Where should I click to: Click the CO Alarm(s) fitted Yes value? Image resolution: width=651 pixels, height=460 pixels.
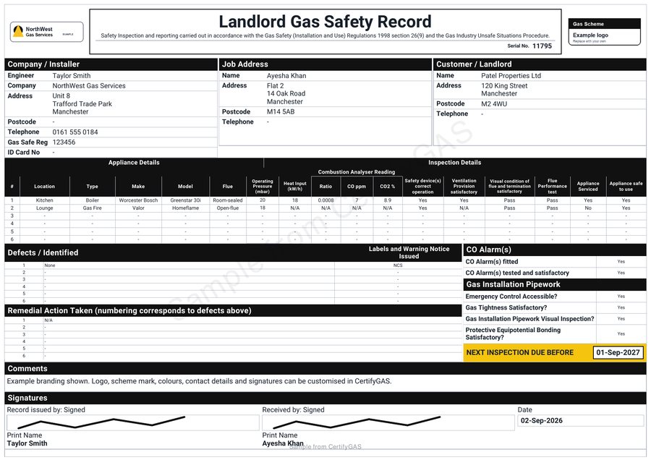click(x=621, y=262)
